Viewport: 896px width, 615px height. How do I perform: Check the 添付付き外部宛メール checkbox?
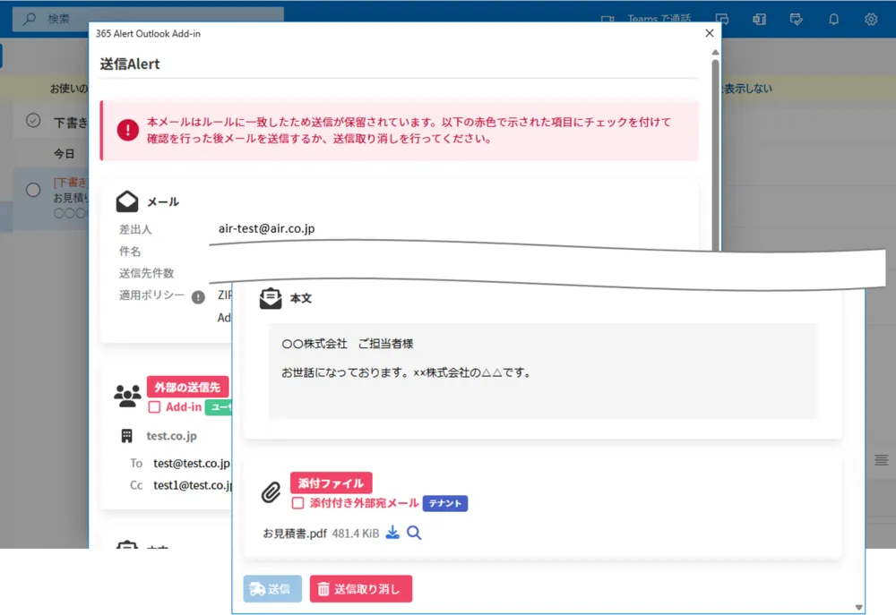pyautogui.click(x=297, y=503)
